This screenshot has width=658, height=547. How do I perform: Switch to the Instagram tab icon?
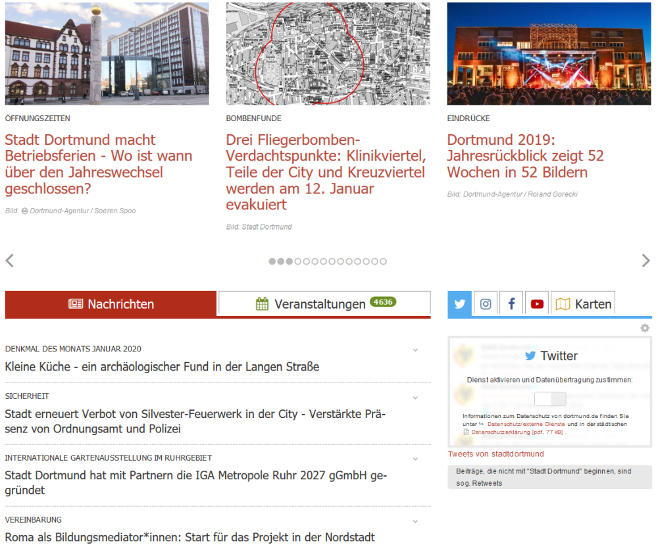click(486, 304)
